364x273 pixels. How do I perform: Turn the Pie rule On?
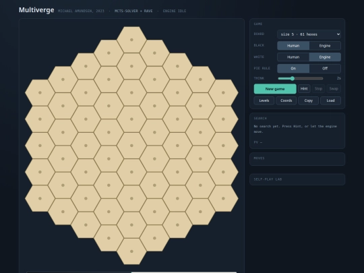(293, 69)
